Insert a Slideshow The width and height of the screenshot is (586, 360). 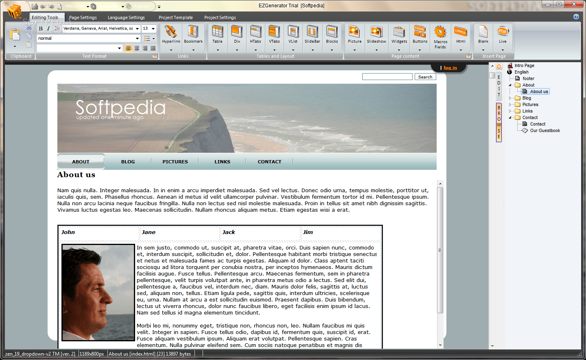[376, 38]
